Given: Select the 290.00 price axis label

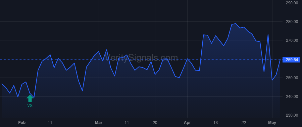Looking at the screenshot, I should click(x=292, y=3).
